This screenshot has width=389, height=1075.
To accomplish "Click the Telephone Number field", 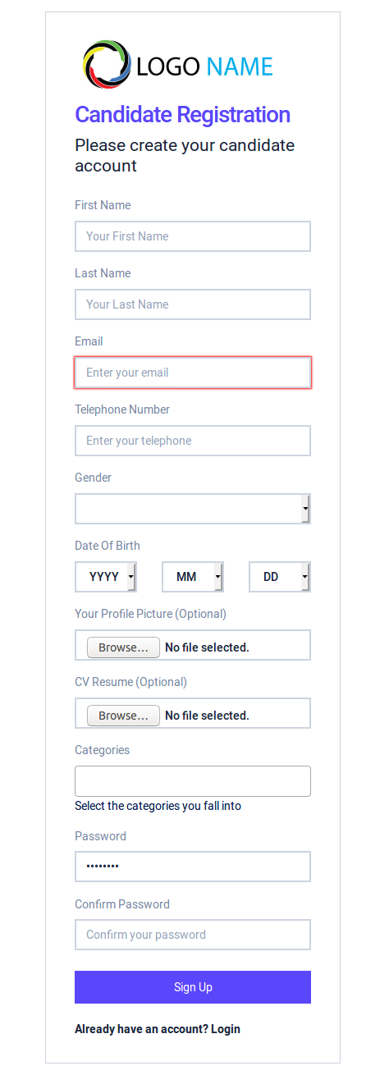I will tap(193, 441).
